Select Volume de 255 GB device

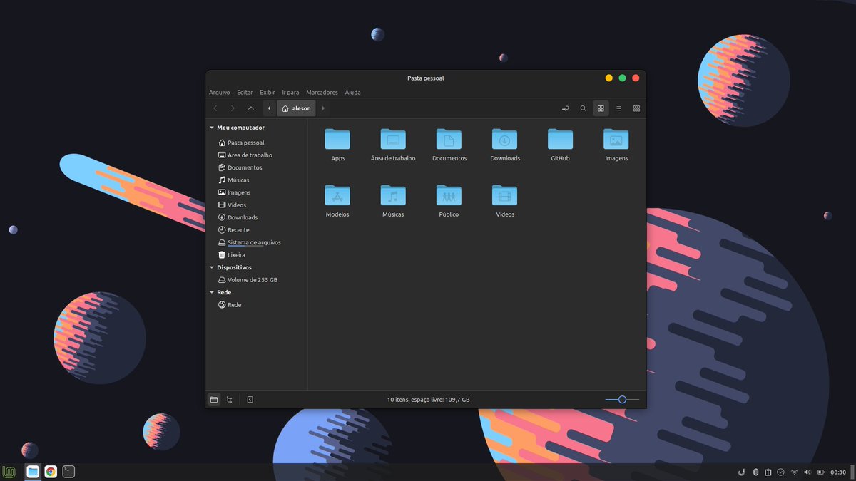[257, 280]
